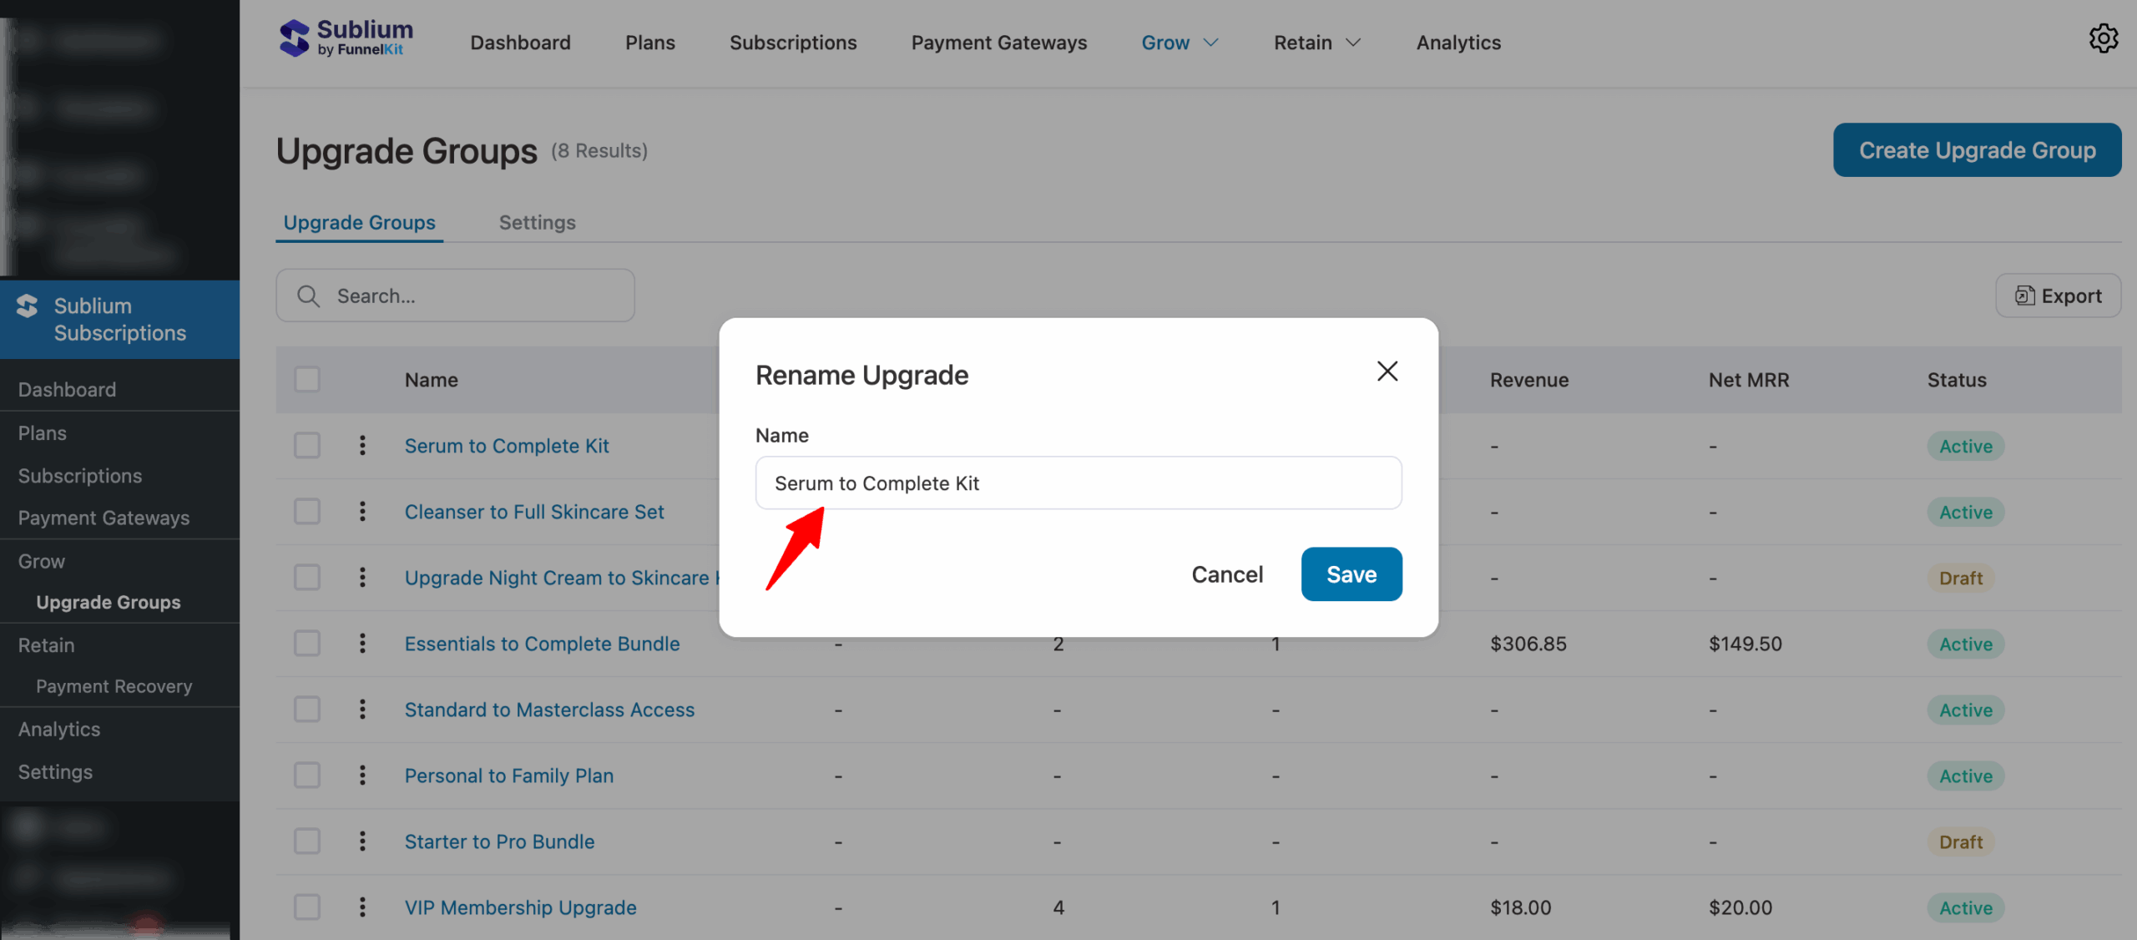Open three-dot menu for Personal to Family Plan
Image resolution: width=2137 pixels, height=940 pixels.
[362, 776]
